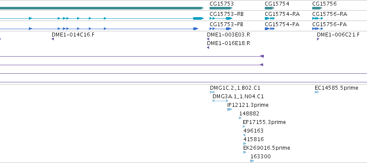Click the CG15756 gene arrow glyph
The height and width of the screenshot is (163, 367).
pos(317,8)
